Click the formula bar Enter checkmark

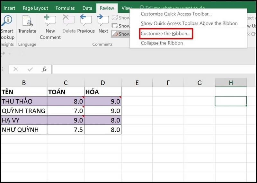30,69
